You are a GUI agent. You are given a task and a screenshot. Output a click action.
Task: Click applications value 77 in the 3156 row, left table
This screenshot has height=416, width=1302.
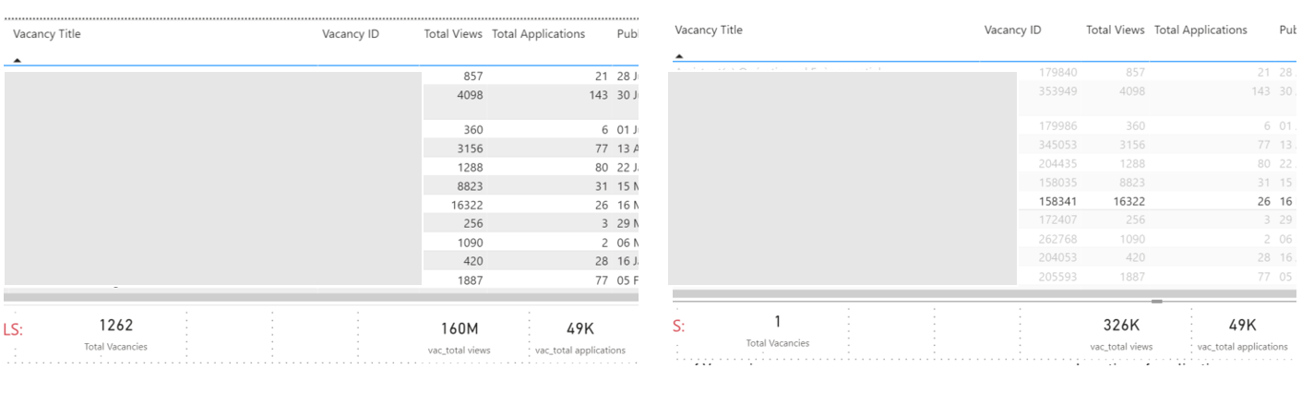click(602, 149)
